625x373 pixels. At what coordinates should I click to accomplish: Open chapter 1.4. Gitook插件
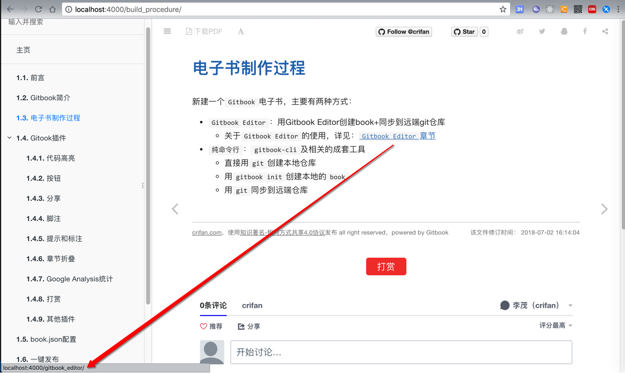[x=41, y=138]
